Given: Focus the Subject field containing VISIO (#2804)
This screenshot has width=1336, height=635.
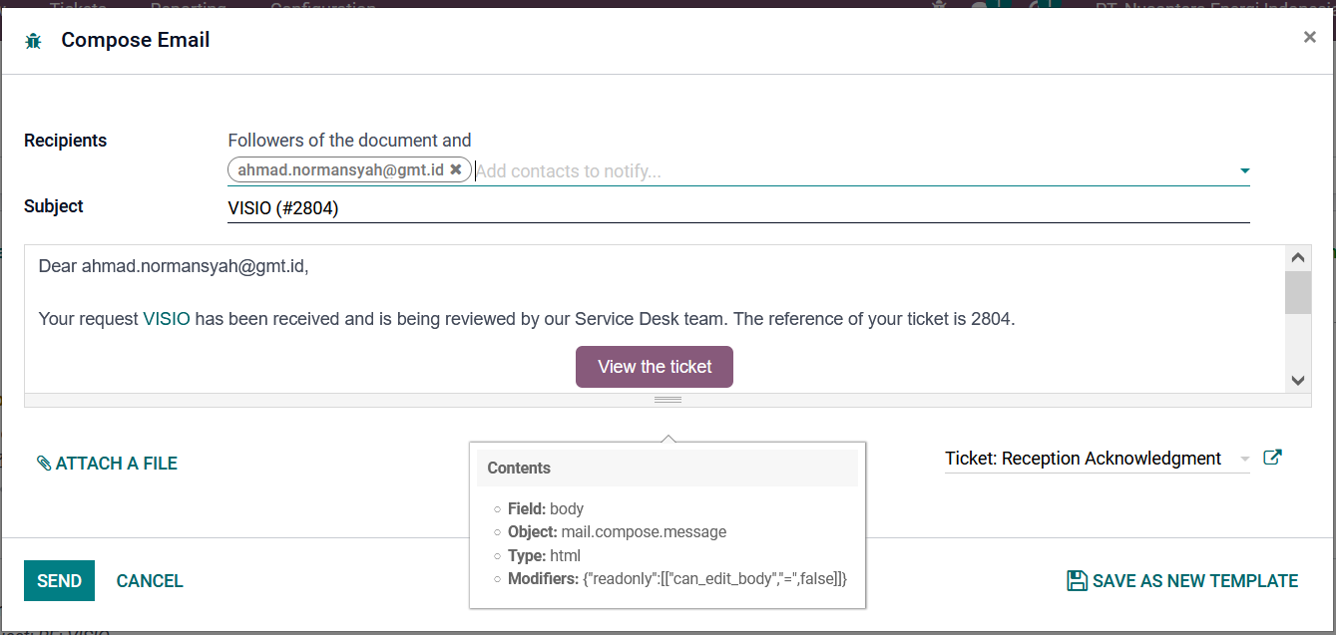Looking at the screenshot, I should pos(738,208).
